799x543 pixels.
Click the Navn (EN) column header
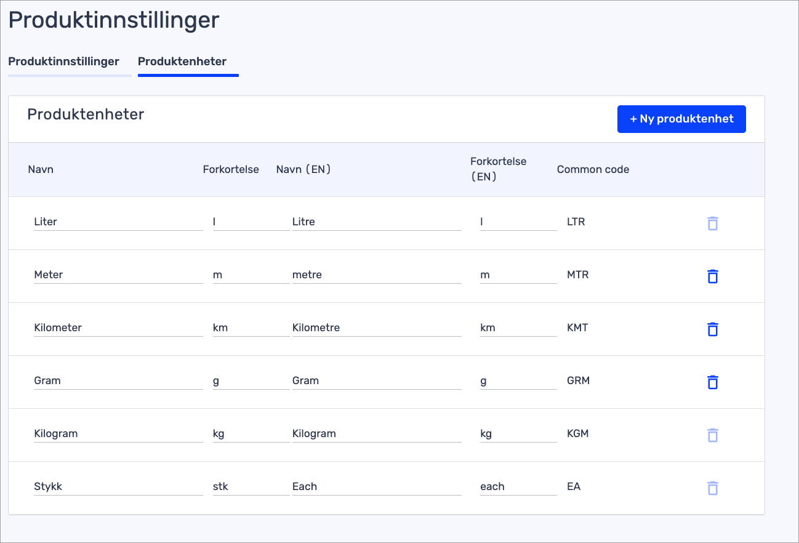(x=304, y=169)
